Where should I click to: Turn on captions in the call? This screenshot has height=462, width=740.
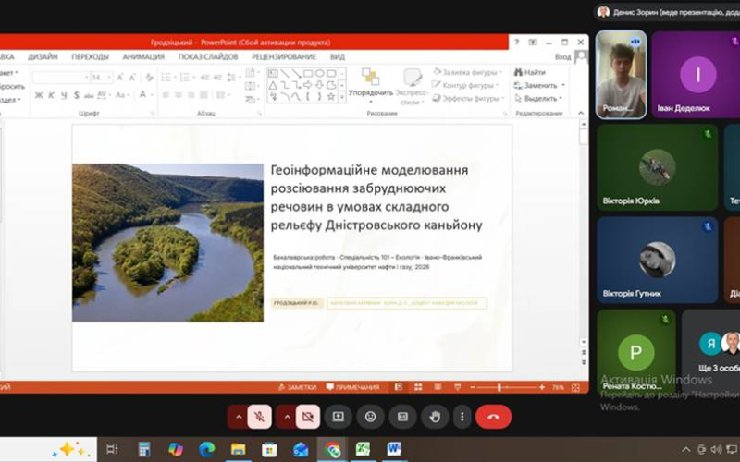coord(402,417)
